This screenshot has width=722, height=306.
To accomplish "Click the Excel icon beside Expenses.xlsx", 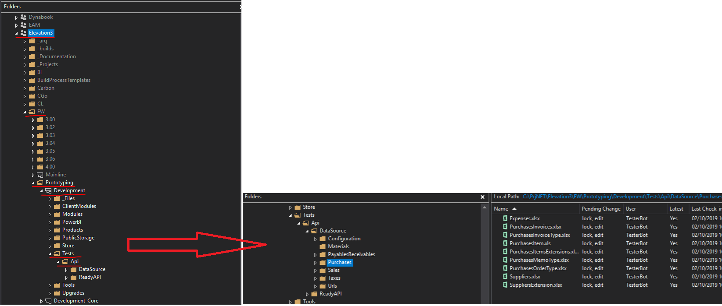I will tap(505, 218).
